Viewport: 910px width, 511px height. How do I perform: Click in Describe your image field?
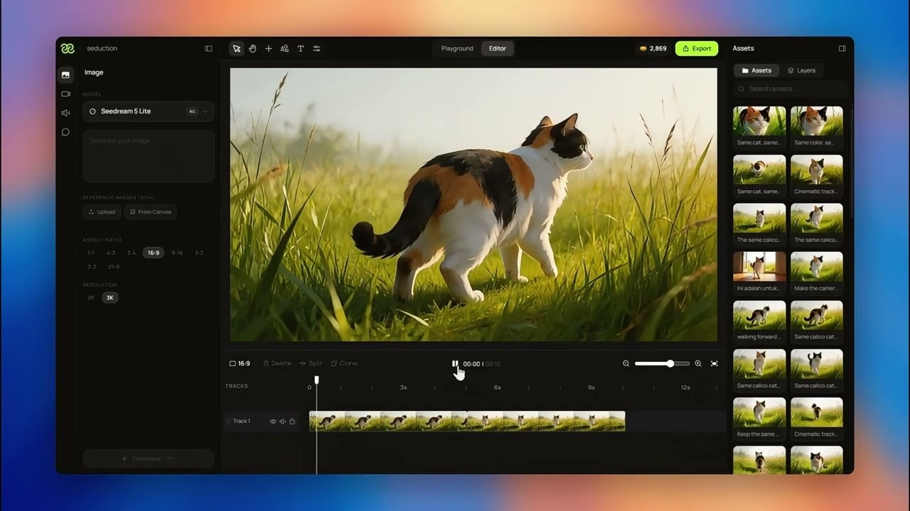point(149,156)
